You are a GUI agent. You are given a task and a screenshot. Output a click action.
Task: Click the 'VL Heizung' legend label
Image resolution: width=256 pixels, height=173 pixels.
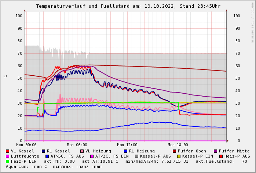click(98, 151)
